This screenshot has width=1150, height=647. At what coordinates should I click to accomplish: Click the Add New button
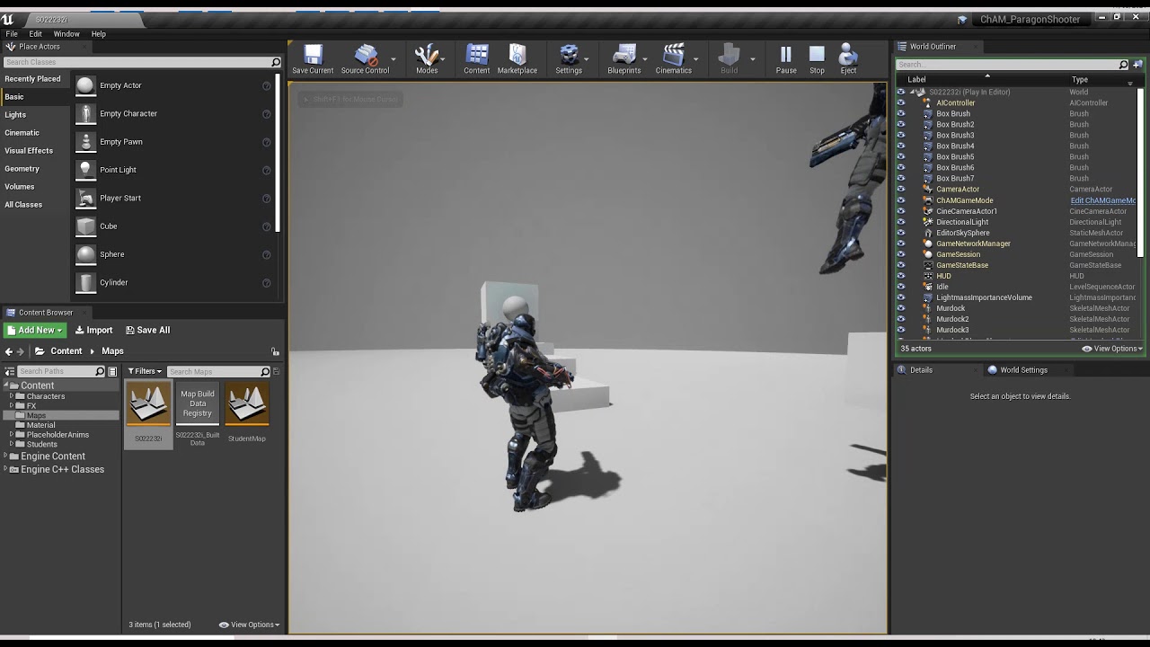click(35, 330)
